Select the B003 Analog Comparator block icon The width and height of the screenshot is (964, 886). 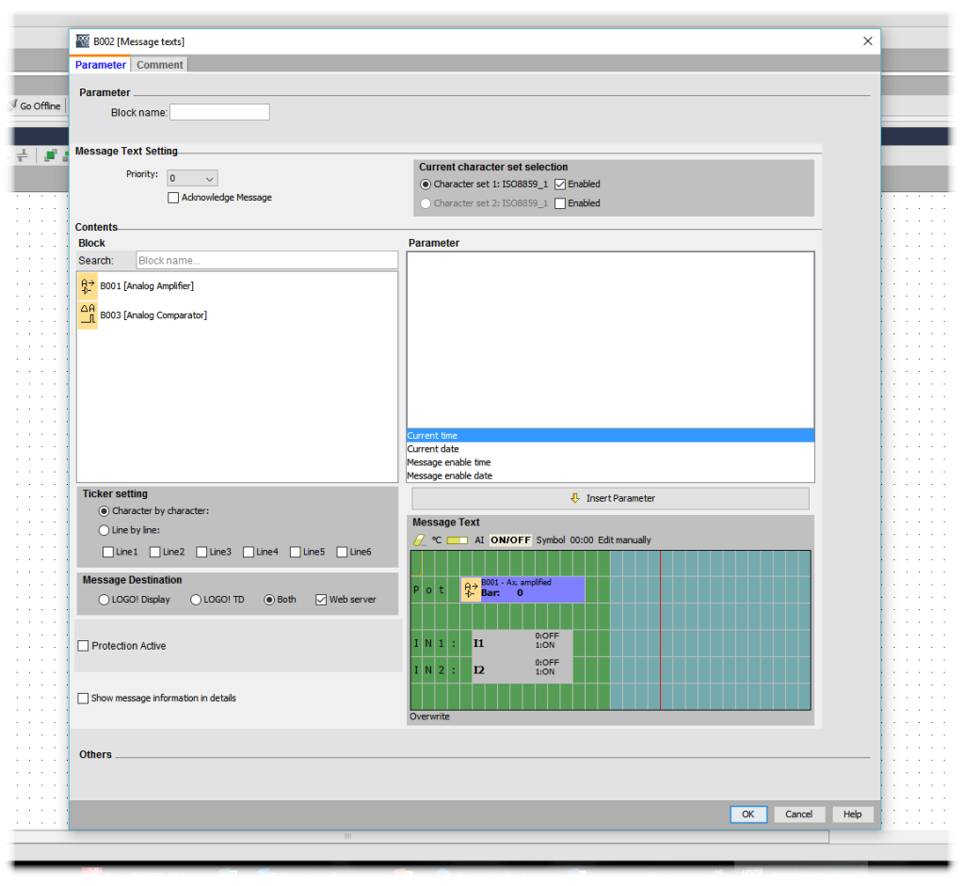coord(88,315)
